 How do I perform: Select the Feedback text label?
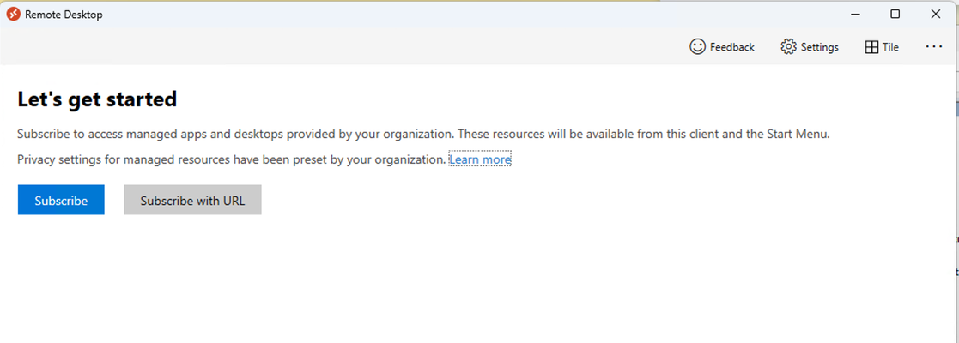click(732, 47)
